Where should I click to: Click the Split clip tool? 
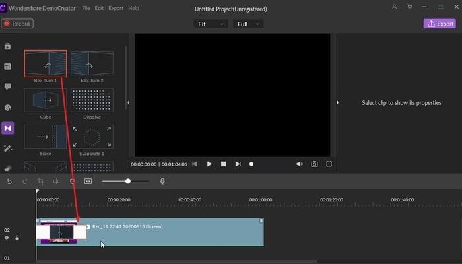pyautogui.click(x=56, y=181)
